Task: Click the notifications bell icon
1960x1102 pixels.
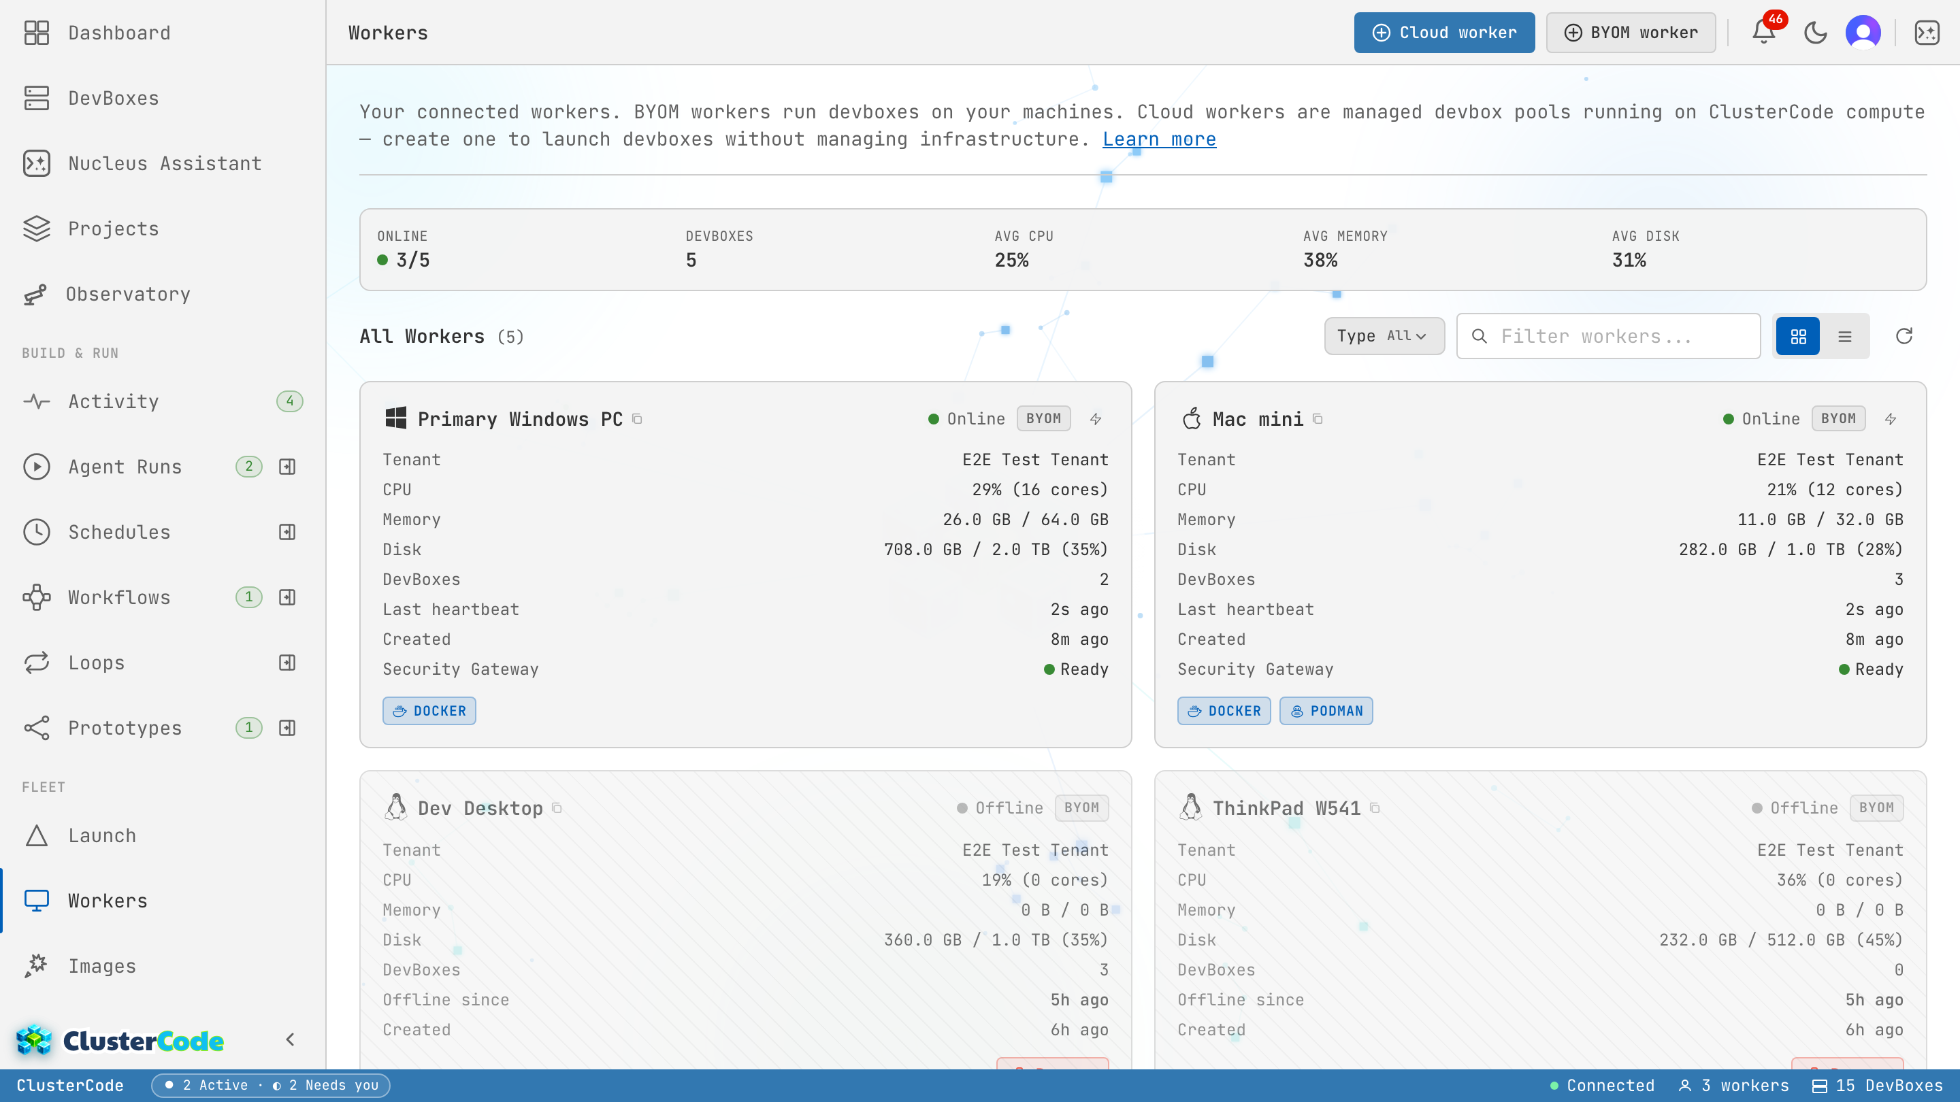Action: (x=1764, y=32)
